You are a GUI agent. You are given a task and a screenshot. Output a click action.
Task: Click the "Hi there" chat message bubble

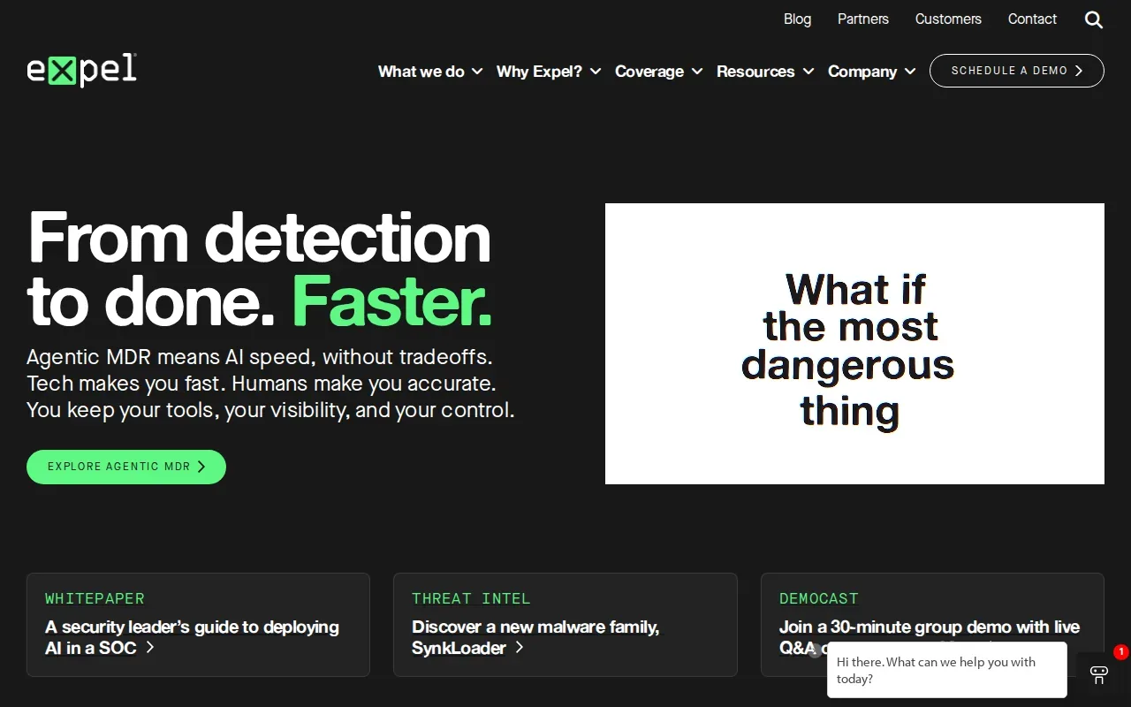(x=947, y=670)
